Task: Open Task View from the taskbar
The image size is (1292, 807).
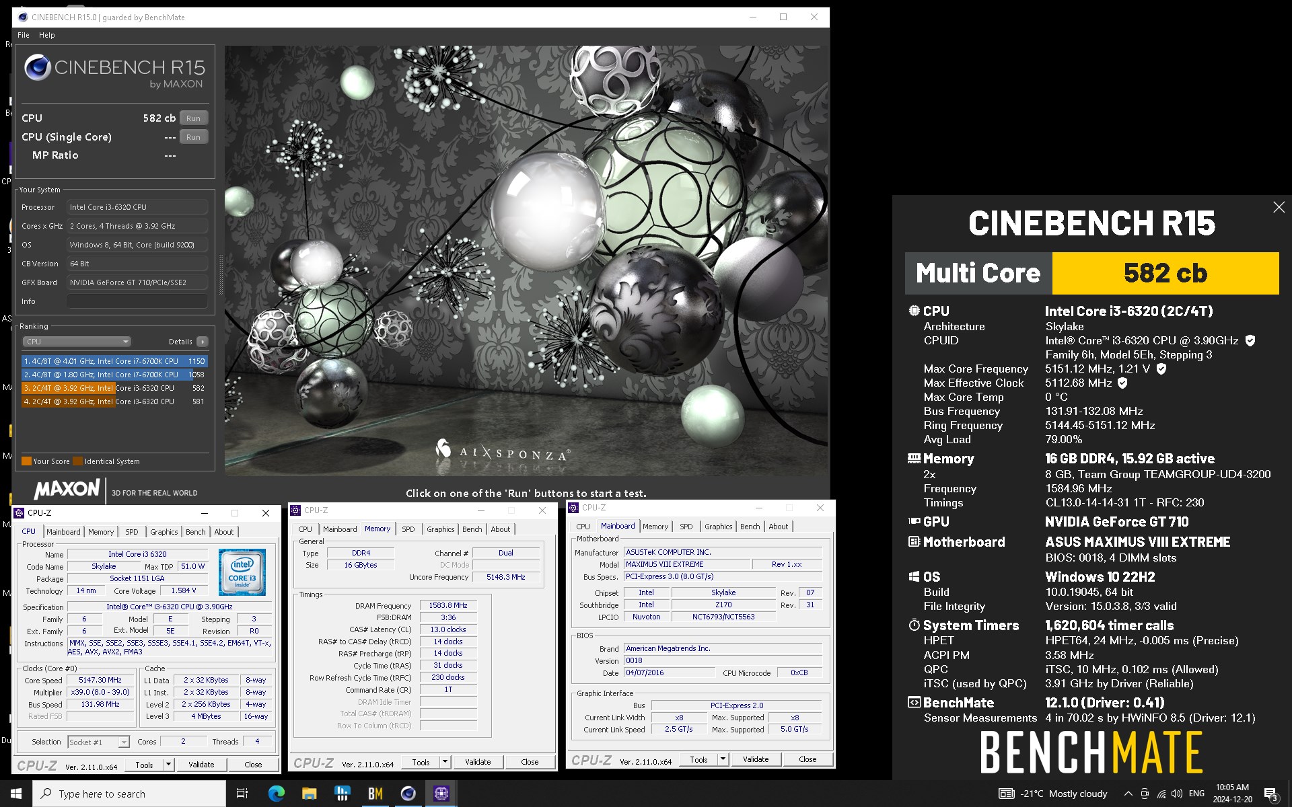Action: point(242,794)
